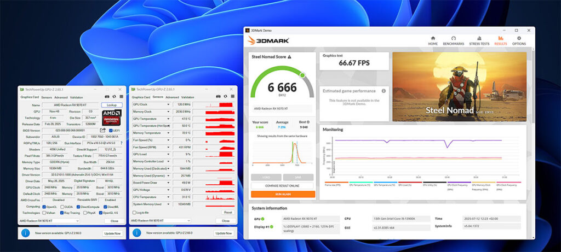The height and width of the screenshot is (252, 561).
Task: Click the Steel Nomad benchmark image
Action: 460,87
